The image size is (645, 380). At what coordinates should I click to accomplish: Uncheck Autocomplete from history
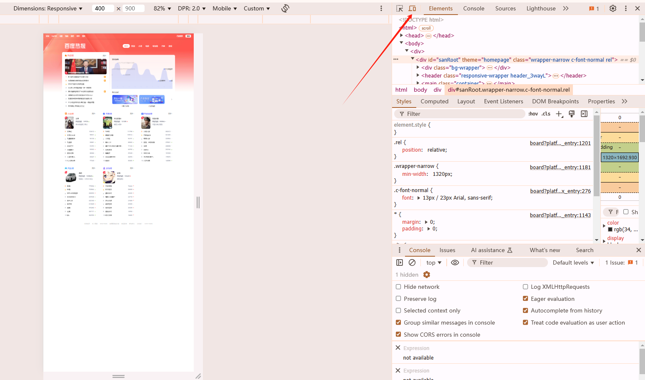[x=525, y=310]
